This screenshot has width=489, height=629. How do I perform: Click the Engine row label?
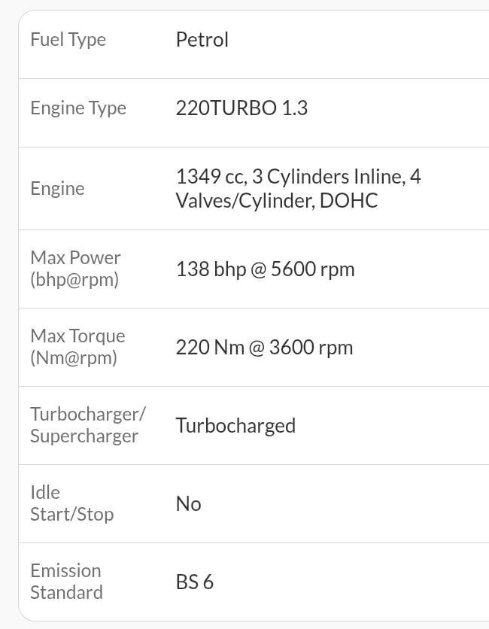click(x=57, y=188)
